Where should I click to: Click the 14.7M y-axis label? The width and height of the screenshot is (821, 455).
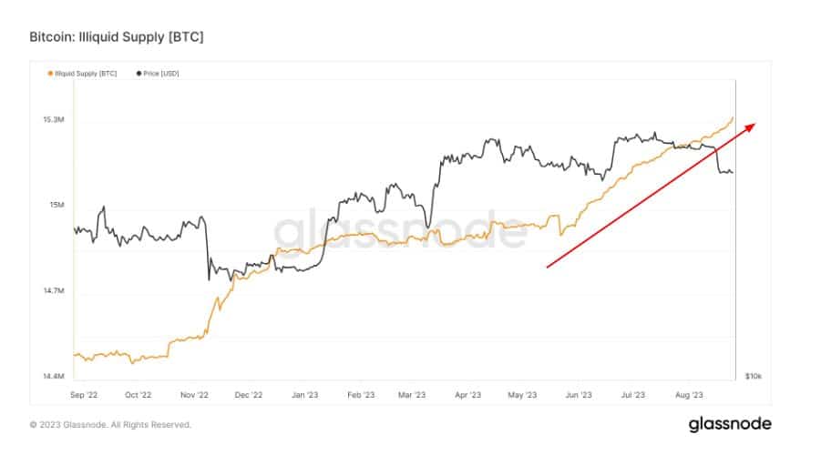coord(54,291)
